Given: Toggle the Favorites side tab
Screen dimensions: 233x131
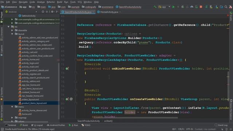Looking at the screenshot, I should pos(1,94).
